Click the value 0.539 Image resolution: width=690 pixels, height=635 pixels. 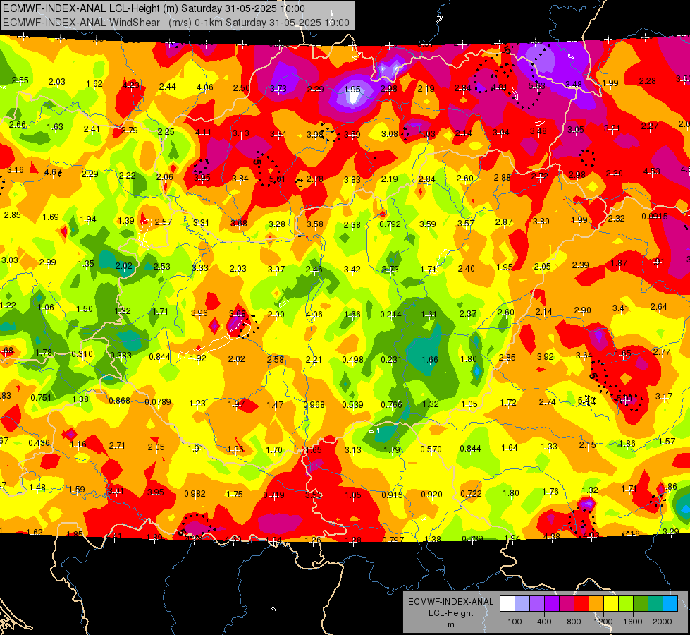click(x=353, y=404)
